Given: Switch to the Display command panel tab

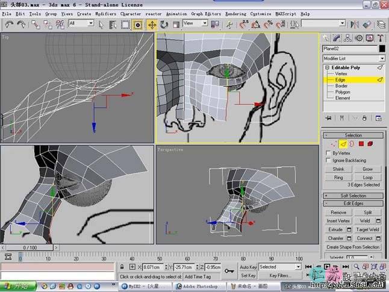Looking at the screenshot, I should tap(370, 38).
